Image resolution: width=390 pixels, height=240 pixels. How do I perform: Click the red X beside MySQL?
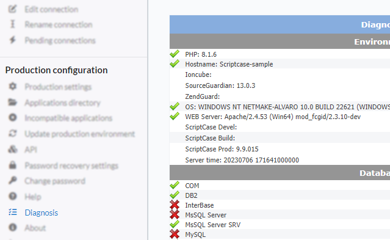[x=175, y=234]
